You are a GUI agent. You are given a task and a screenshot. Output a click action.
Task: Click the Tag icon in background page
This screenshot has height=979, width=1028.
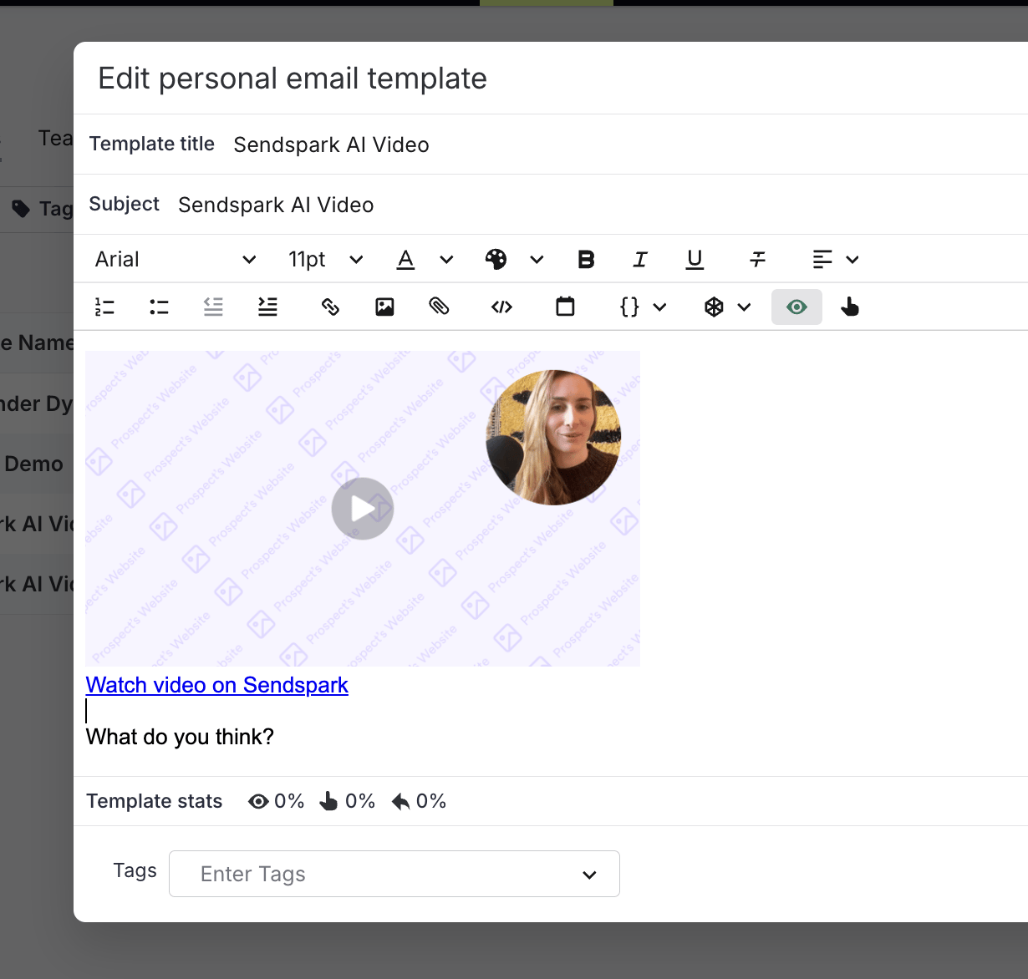click(22, 209)
